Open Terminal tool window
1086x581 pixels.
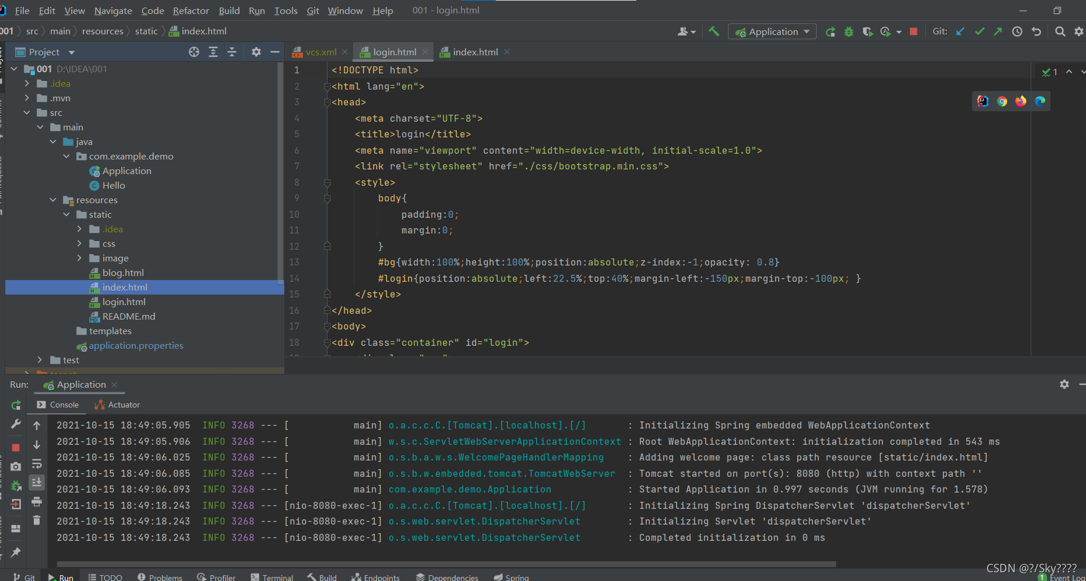[x=271, y=577]
